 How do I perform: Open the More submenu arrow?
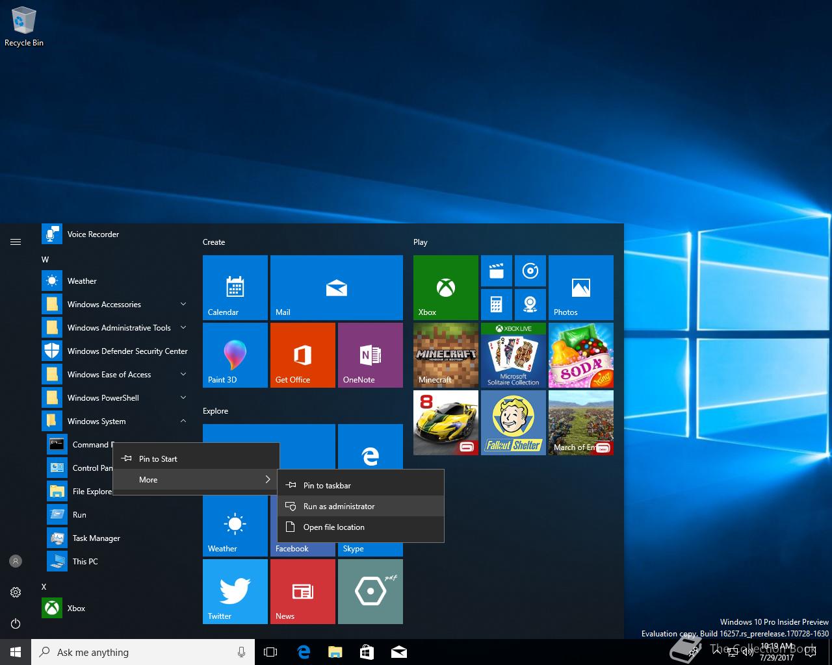pos(268,479)
